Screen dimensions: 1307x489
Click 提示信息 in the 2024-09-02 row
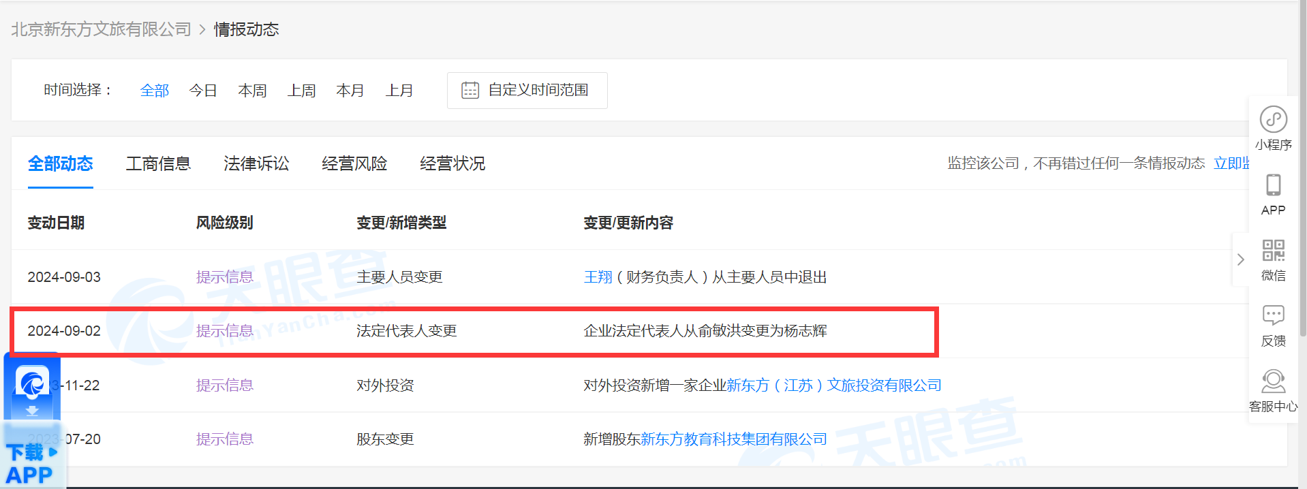pyautogui.click(x=225, y=331)
